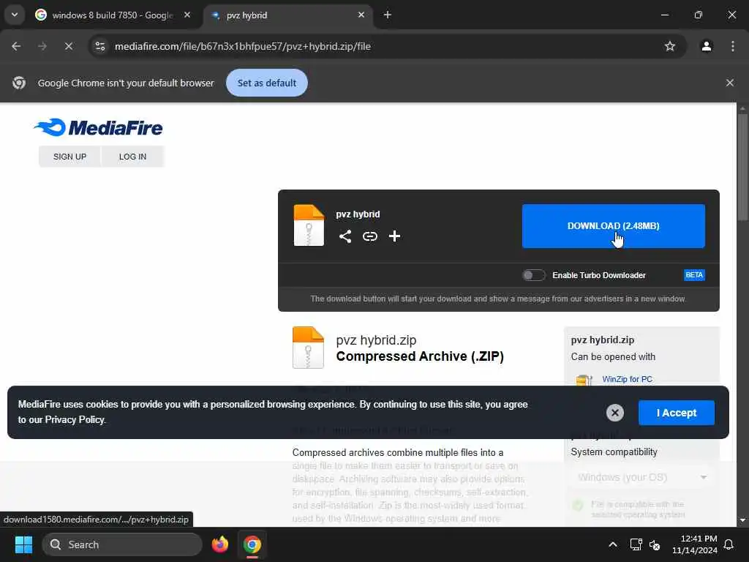The image size is (749, 562).
Task: Click the "System compatibility" label
Action: [614, 452]
